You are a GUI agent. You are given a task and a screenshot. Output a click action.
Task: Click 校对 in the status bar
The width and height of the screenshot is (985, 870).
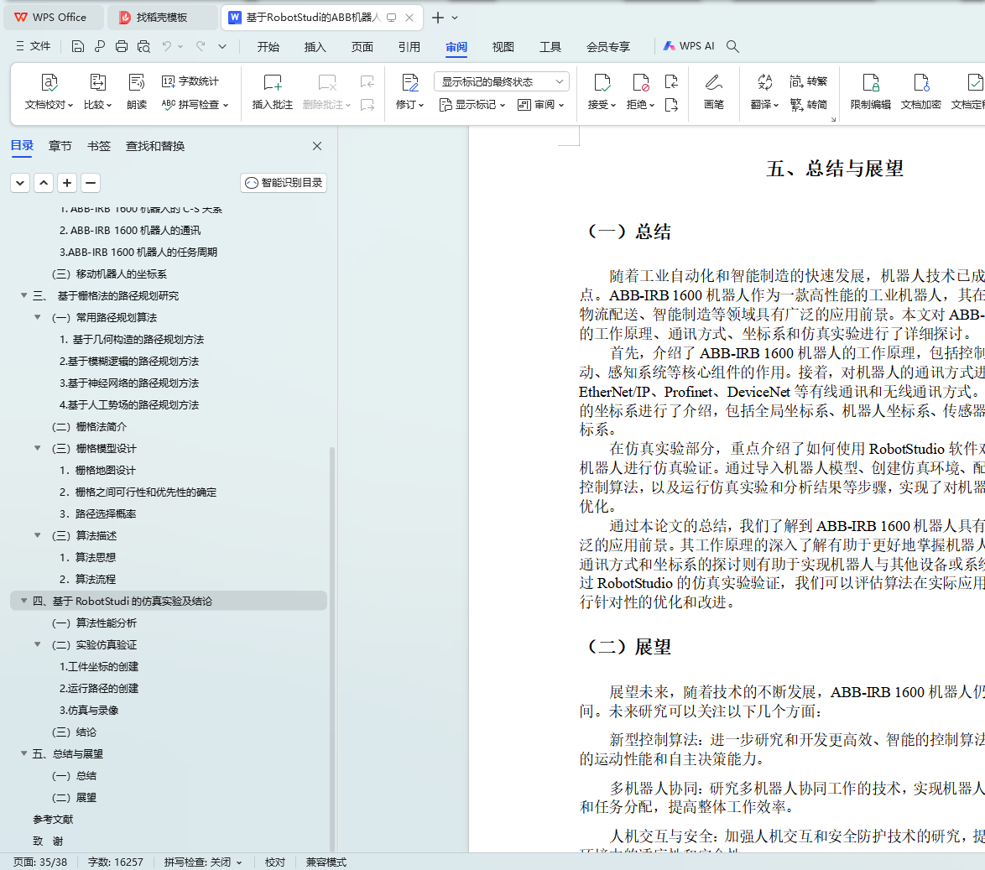tap(274, 862)
